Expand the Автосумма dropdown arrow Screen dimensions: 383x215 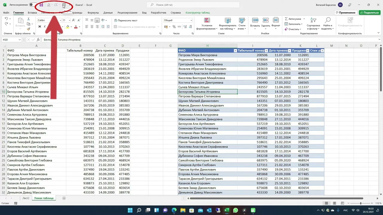tap(304, 19)
